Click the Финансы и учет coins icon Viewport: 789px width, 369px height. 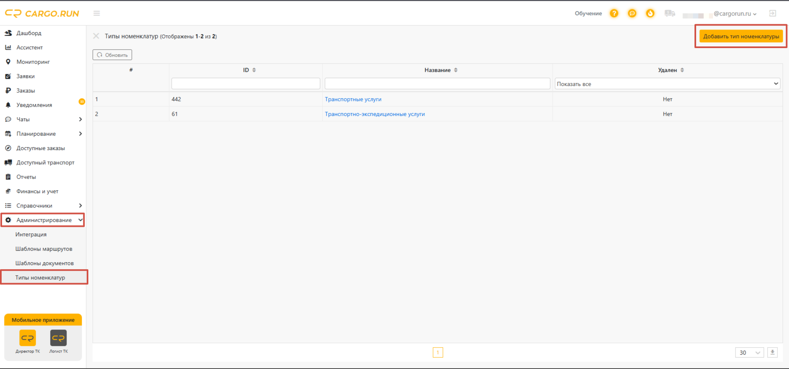pyautogui.click(x=8, y=191)
